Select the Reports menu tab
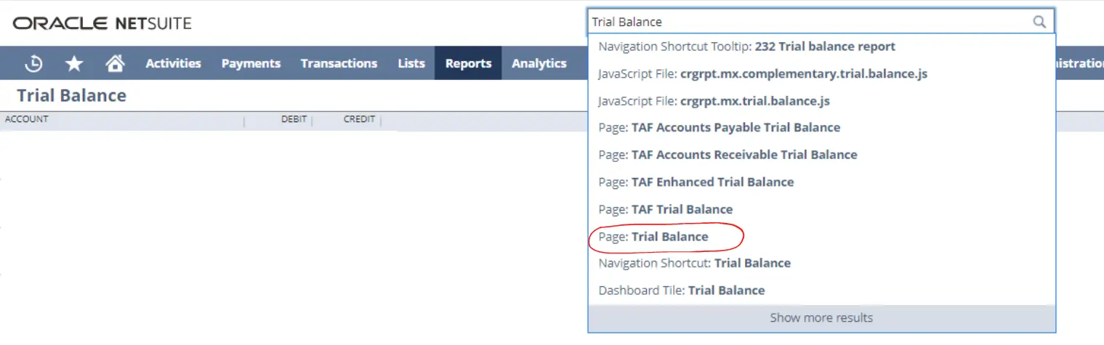Viewport: 1104px width, 345px height. coord(468,64)
